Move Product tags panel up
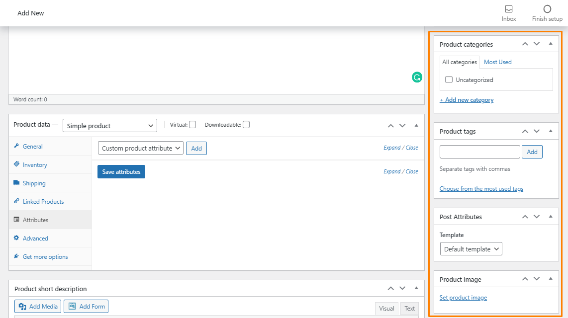568x318 pixels. point(525,131)
